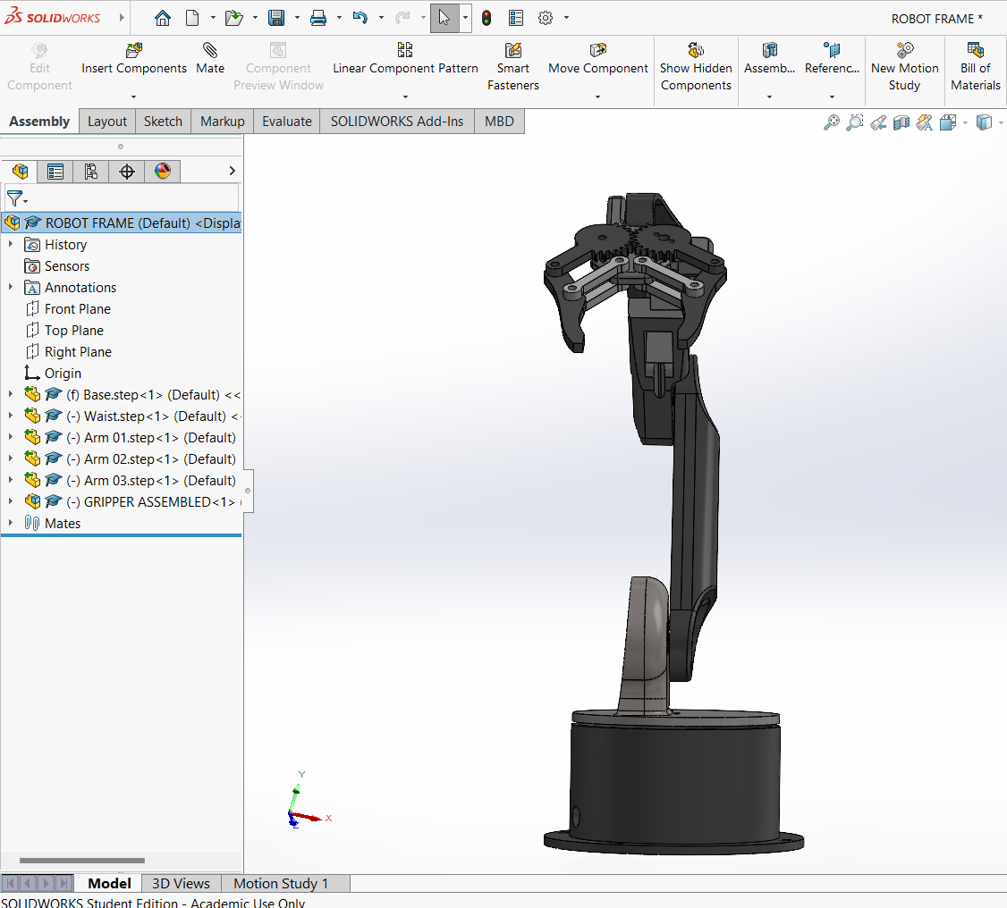Screen dimensions: 1007x908
Task: Open the Options gear icon
Action: point(546,18)
